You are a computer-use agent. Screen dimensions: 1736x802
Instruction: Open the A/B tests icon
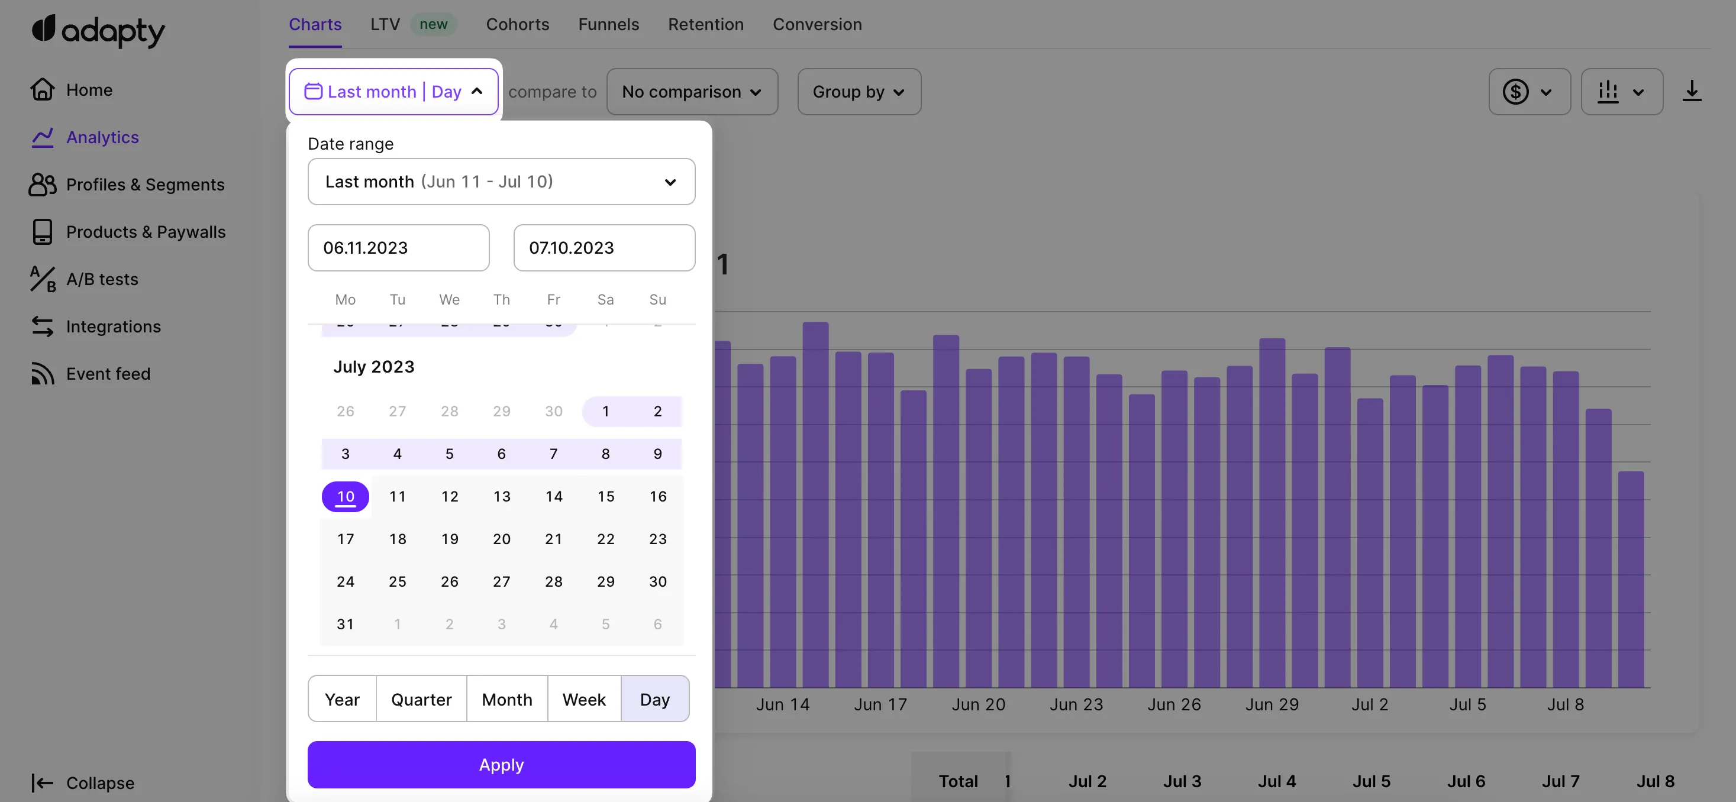click(x=43, y=279)
